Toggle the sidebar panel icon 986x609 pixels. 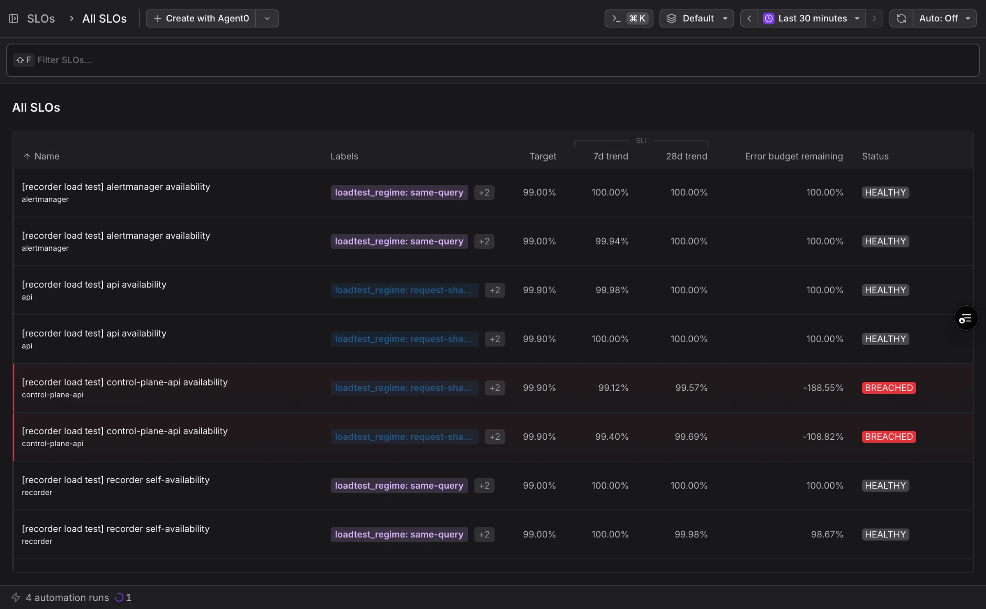(14, 18)
